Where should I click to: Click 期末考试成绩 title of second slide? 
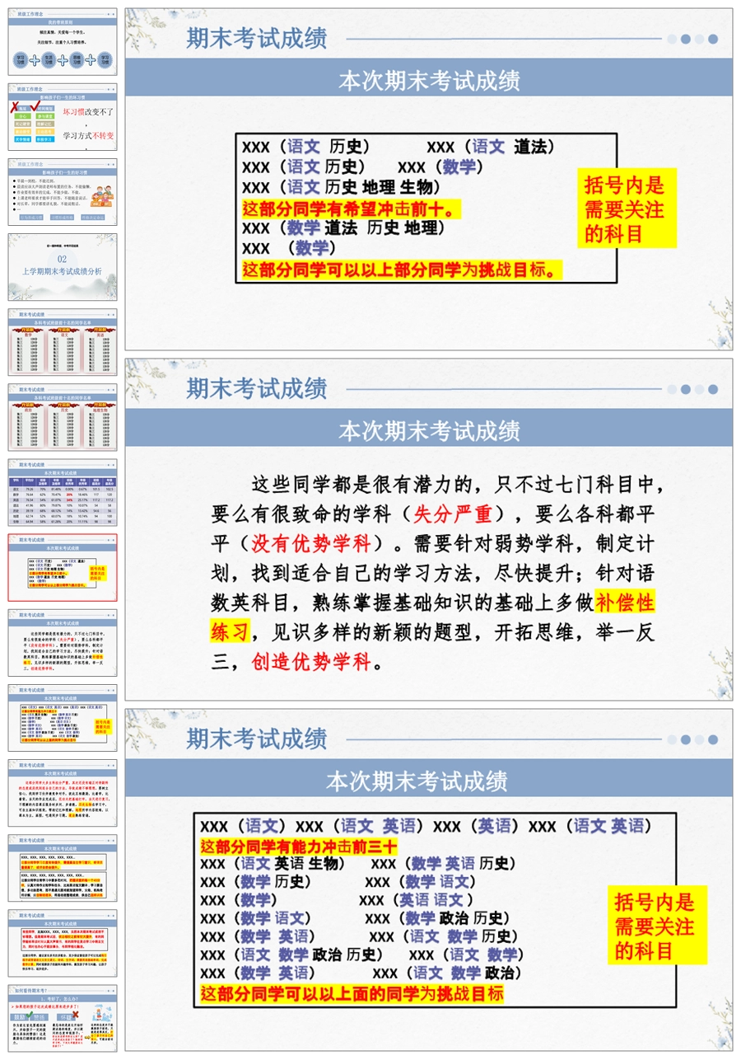257,388
